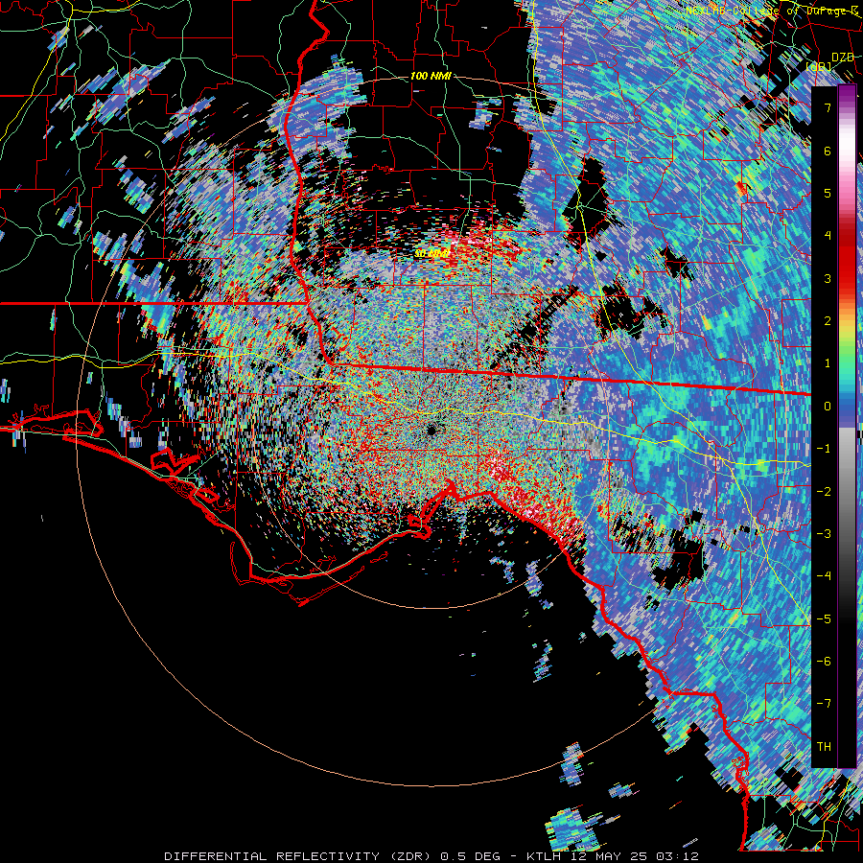863x863 pixels.
Task: Click the scale value "-2"
Action: pyautogui.click(x=824, y=491)
